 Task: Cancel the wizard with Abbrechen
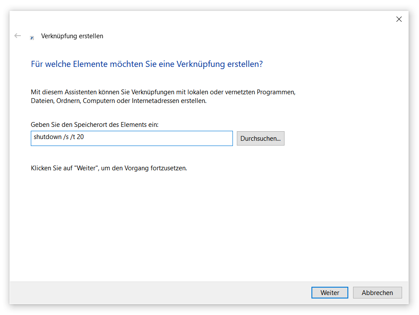point(377,293)
